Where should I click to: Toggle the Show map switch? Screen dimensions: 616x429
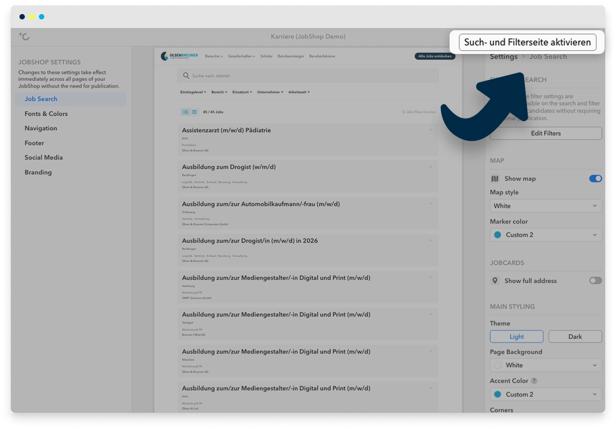click(595, 179)
